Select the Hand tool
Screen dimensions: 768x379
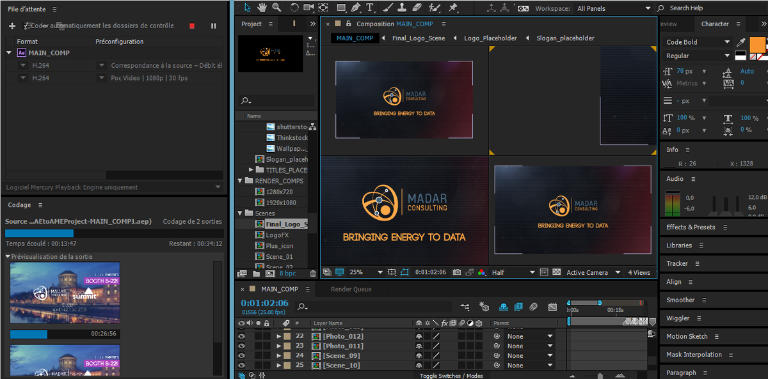point(262,7)
